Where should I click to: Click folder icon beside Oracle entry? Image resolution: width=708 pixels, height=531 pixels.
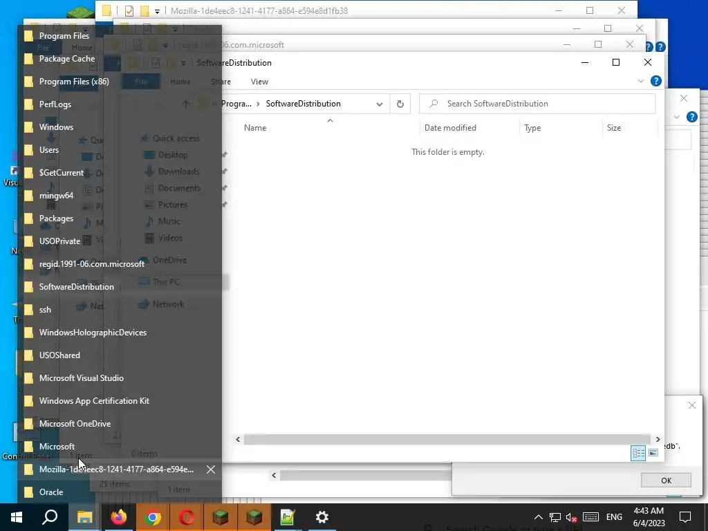[28, 492]
